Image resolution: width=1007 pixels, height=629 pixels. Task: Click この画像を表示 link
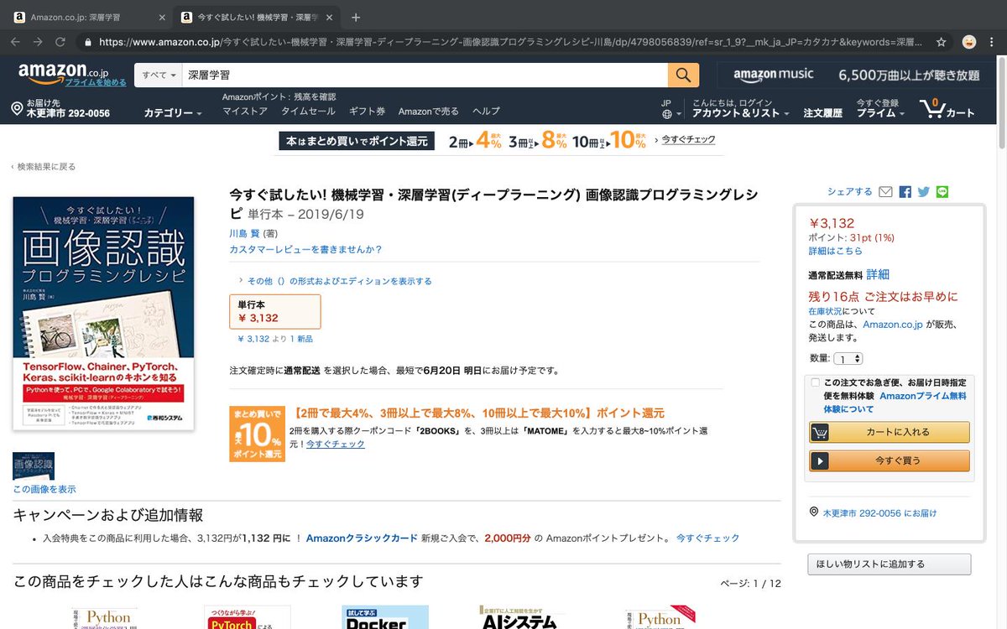pos(44,489)
